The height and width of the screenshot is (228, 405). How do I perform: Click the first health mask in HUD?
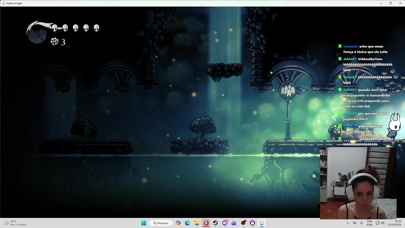[55, 28]
